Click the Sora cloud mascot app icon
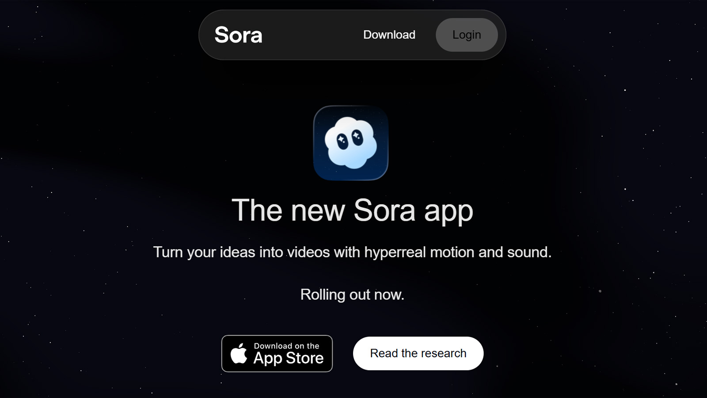Screen dimensions: 707x398 pos(351,143)
